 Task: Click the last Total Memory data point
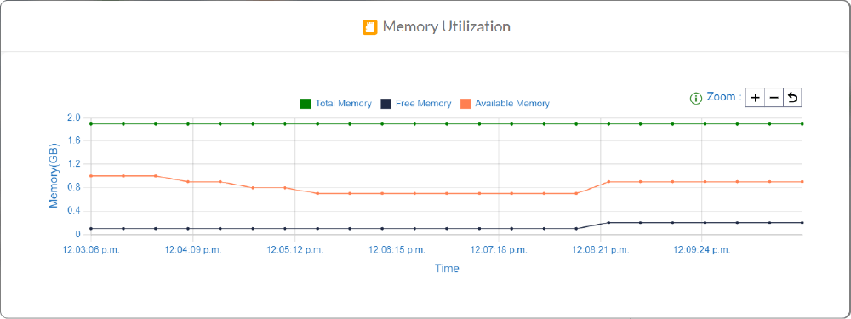click(x=802, y=123)
